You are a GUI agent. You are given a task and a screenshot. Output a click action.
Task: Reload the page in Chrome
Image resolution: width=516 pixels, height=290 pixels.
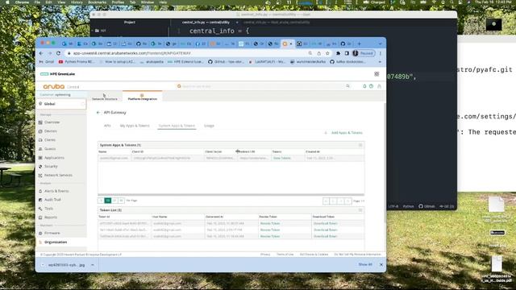[x=58, y=53]
